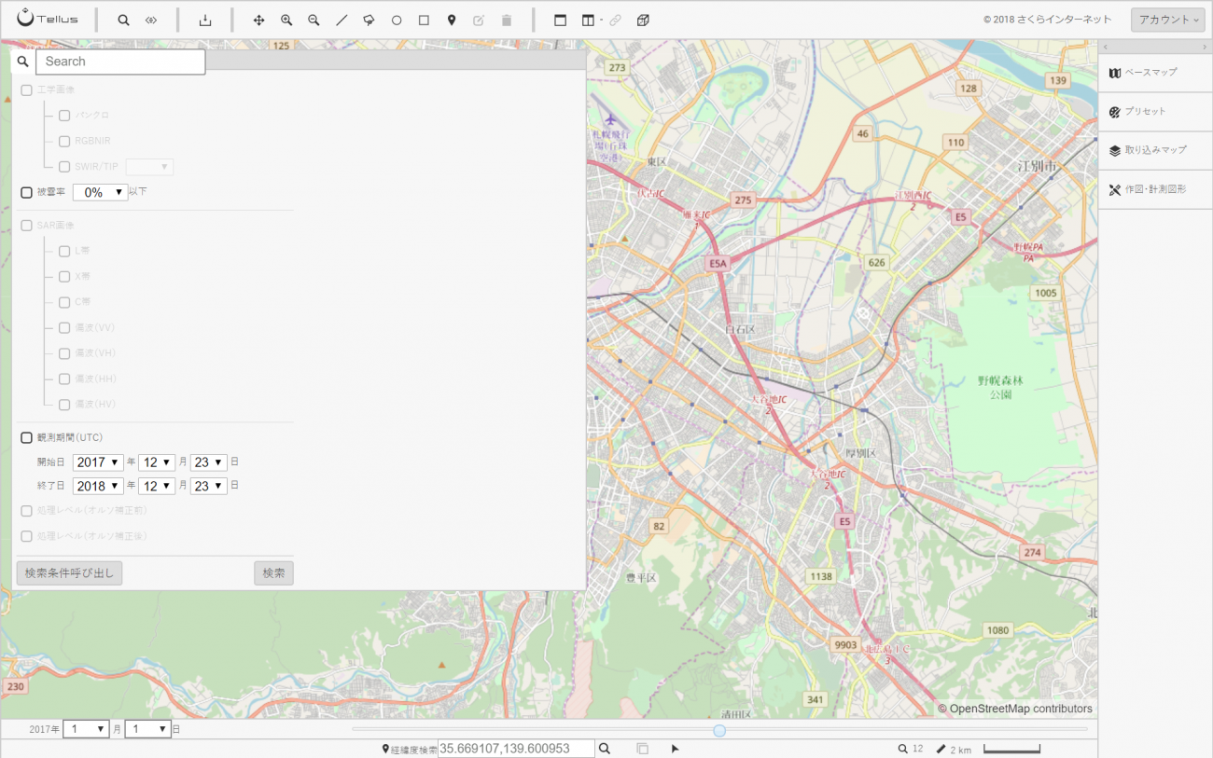Viewport: 1213px width, 758px height.
Task: Click the trash delete icon
Action: 507,20
